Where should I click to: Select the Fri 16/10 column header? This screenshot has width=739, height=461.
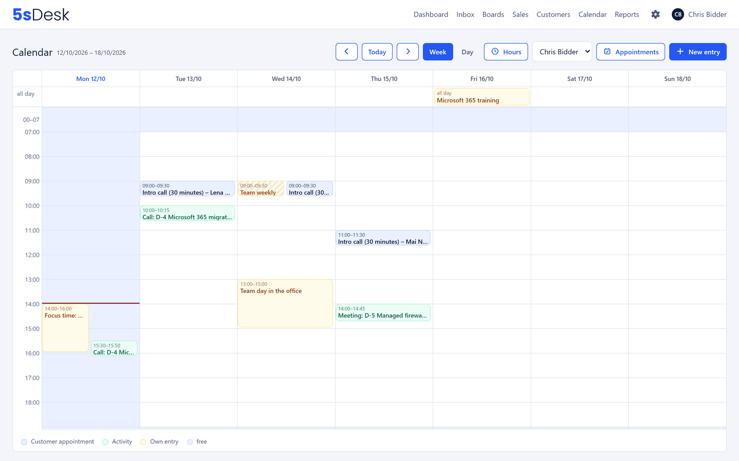click(482, 79)
